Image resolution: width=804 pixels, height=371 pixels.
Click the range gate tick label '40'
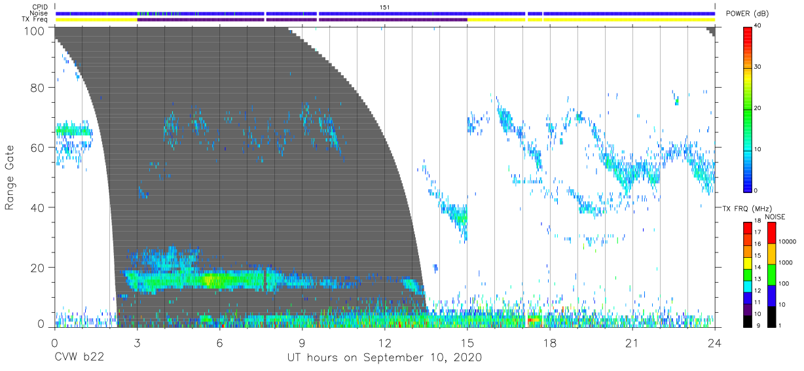pyautogui.click(x=37, y=207)
